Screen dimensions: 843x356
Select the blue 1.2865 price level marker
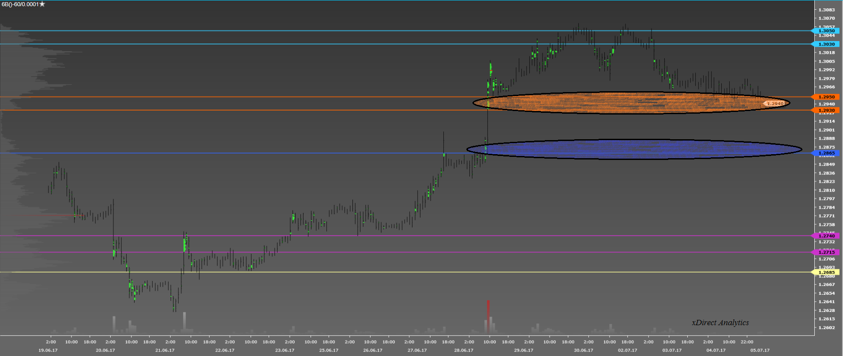click(826, 153)
